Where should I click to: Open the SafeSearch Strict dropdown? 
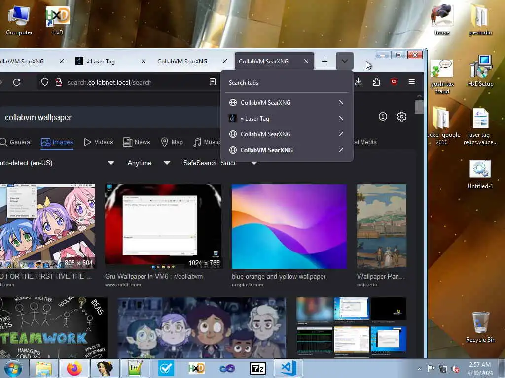coord(220,163)
